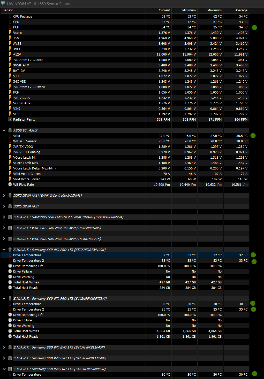Image resolution: width=264 pixels, height=379 pixels.
Task: Click the chip icon beside DDR5 DIMM [#3]
Action: (x=10, y=206)
